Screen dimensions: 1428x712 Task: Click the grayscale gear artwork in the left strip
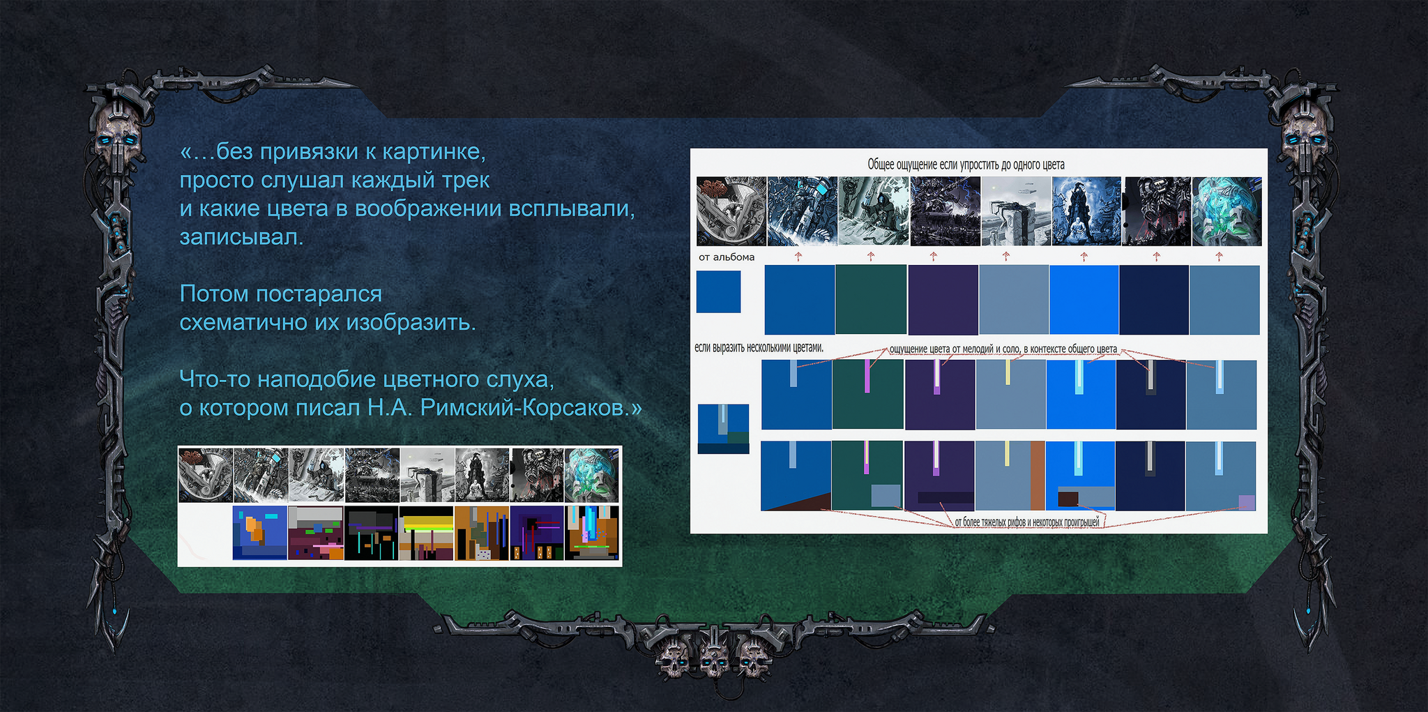click(206, 475)
